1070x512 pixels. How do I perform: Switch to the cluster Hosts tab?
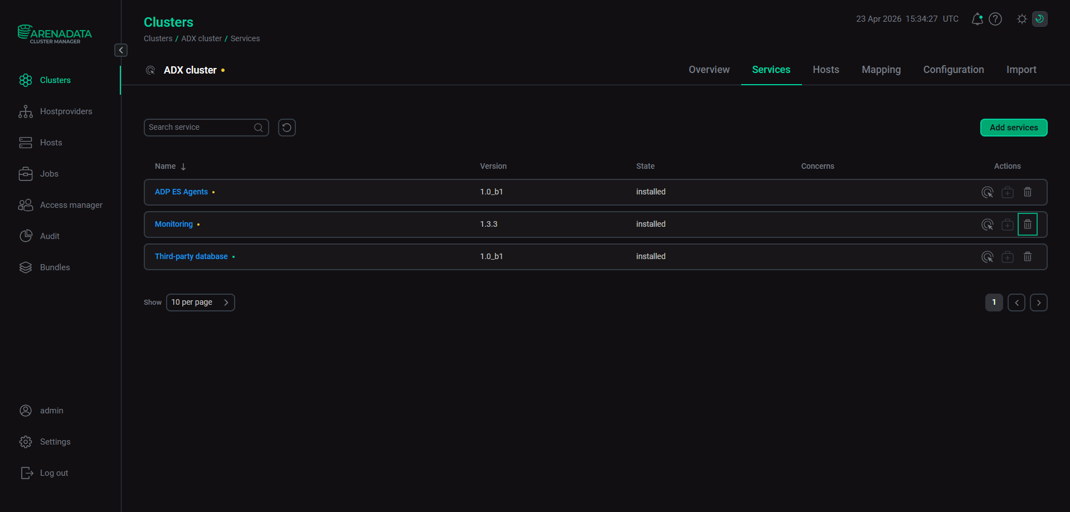[x=826, y=70]
